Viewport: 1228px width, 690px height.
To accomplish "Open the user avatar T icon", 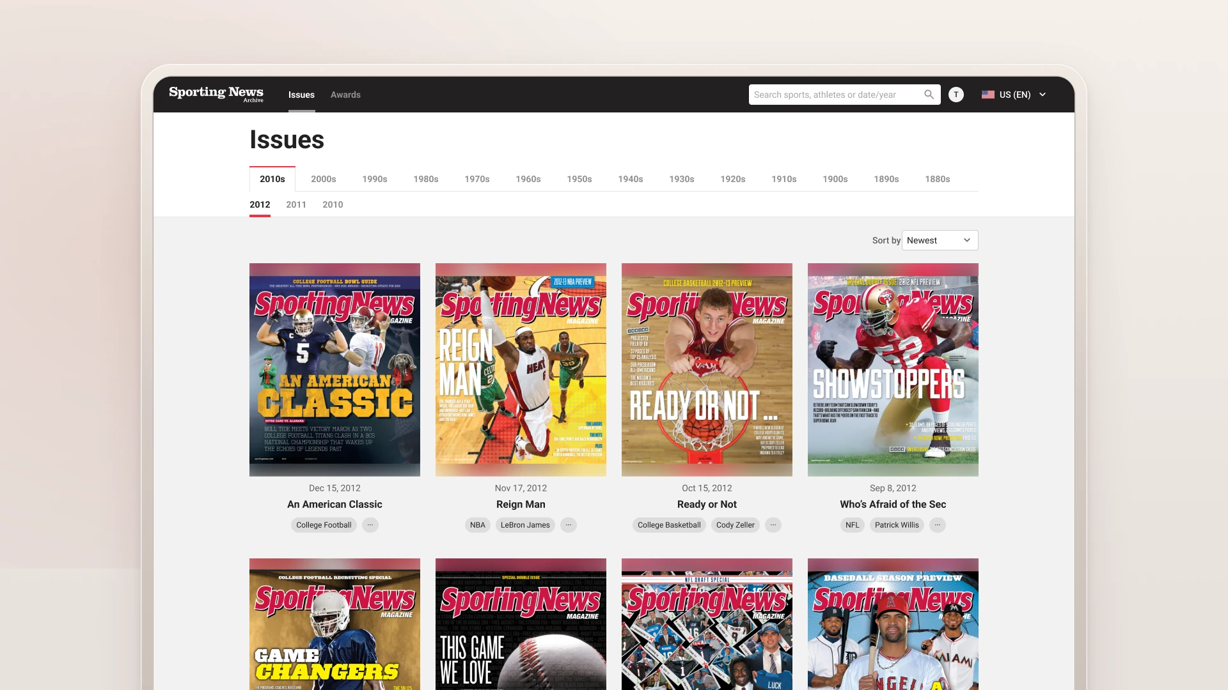I will (x=956, y=95).
